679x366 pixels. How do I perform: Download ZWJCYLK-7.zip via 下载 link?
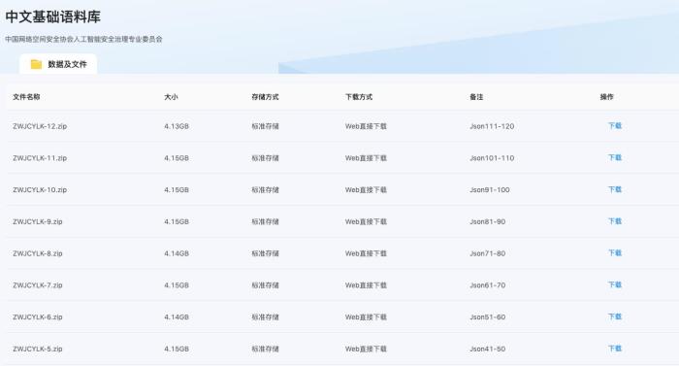point(614,284)
